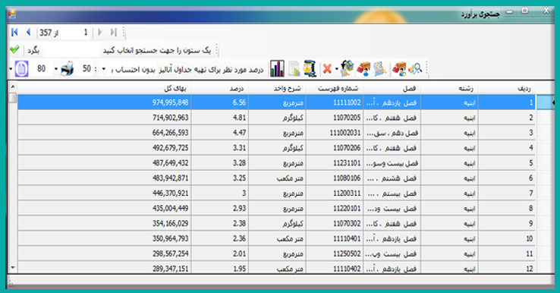Expand the printer dropdown arrow
Image resolution: width=560 pixels, height=293 pixels.
coord(56,68)
